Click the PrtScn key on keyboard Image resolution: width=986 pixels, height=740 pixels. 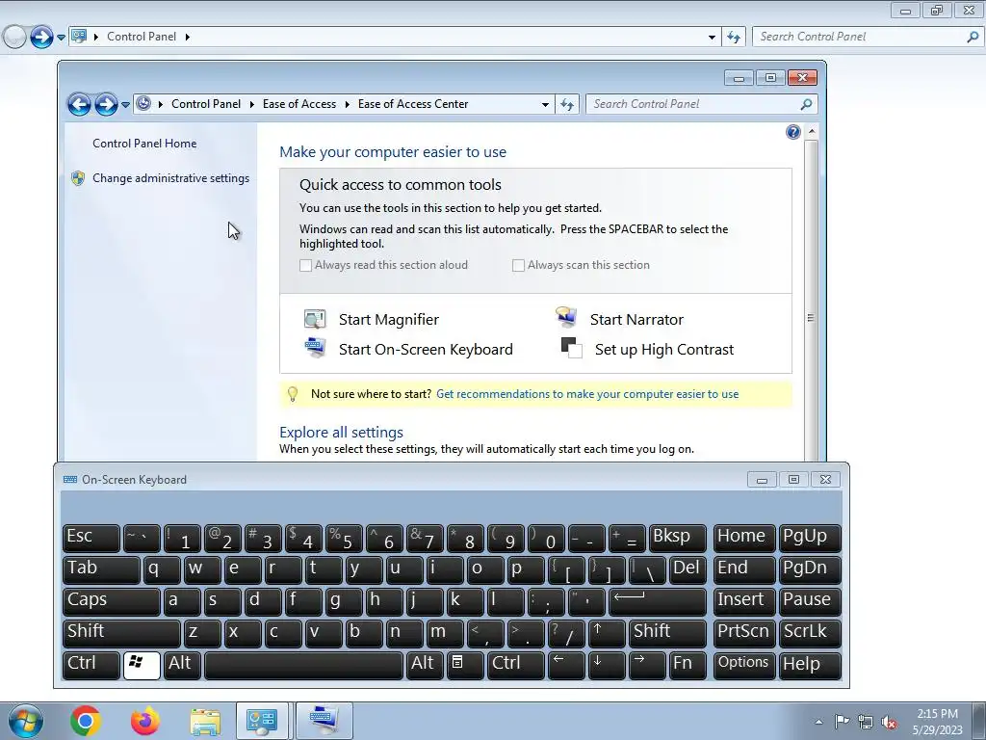click(x=743, y=633)
